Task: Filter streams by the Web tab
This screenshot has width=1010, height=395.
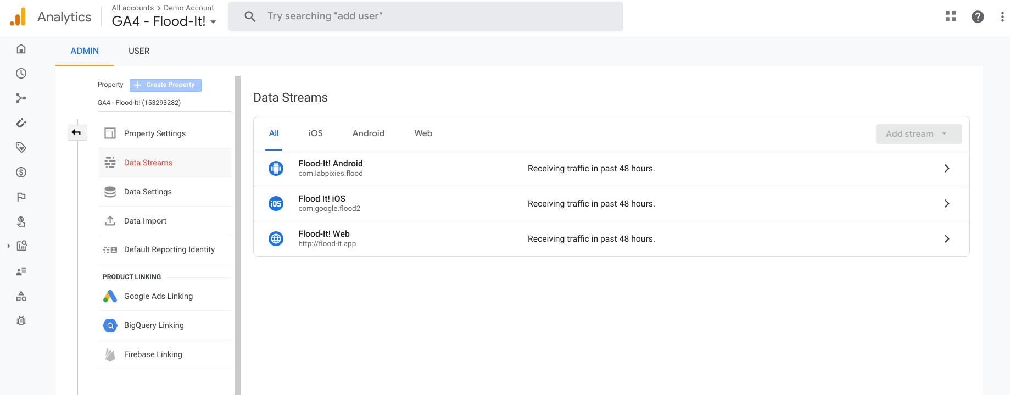Action: click(423, 133)
